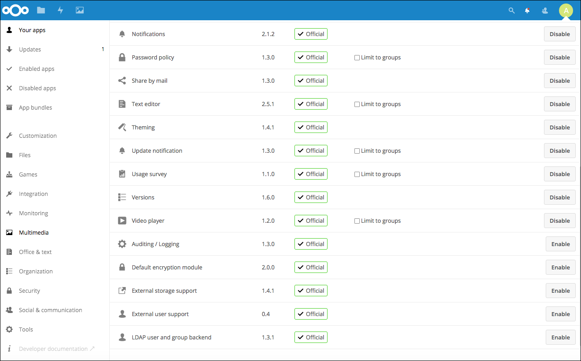
Task: Enable External storage support app
Action: point(560,291)
